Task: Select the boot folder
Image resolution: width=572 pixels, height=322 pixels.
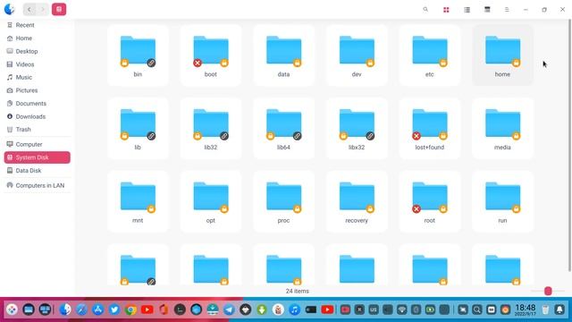Action: point(211,55)
